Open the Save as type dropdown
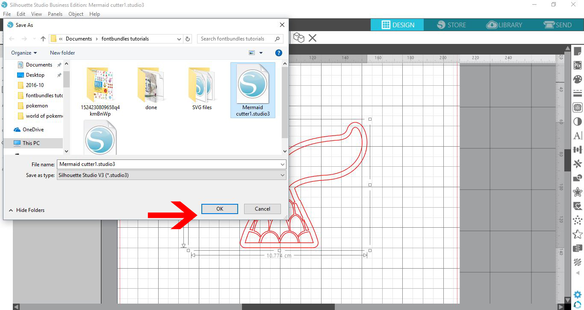584x310 pixels. [x=171, y=175]
